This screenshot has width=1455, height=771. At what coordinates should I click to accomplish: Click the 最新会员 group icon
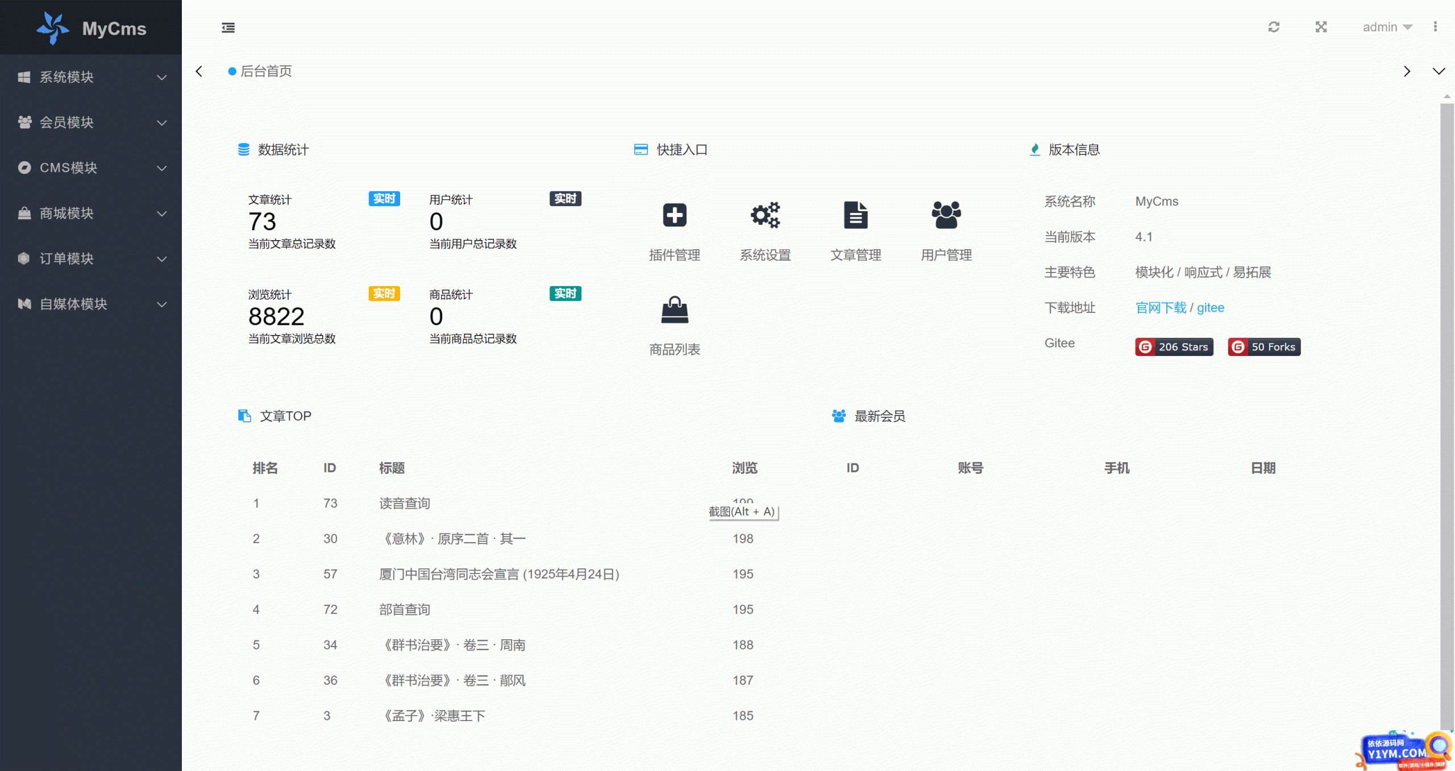coord(839,416)
